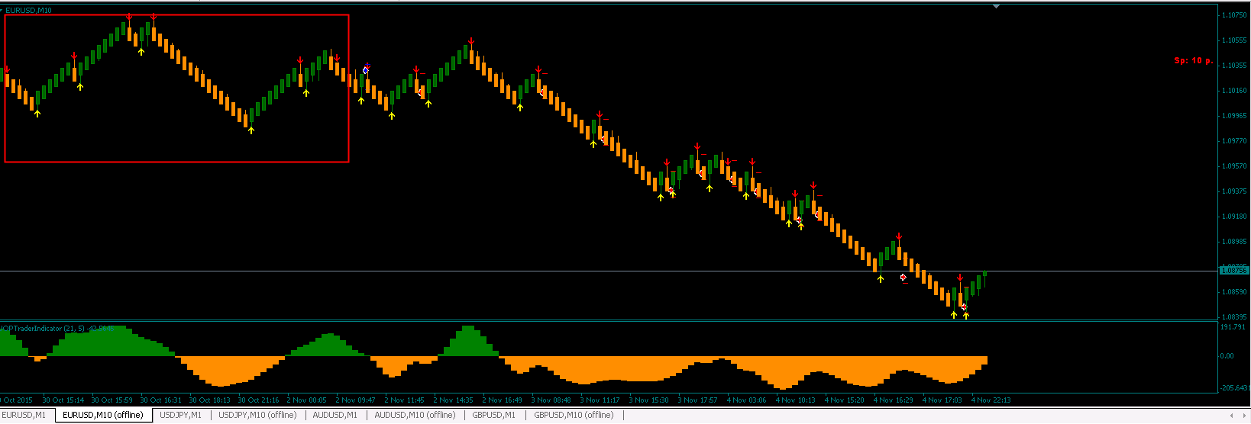1251x424 pixels.
Task: Click the 1.10555 price scale value
Action: (1234, 40)
